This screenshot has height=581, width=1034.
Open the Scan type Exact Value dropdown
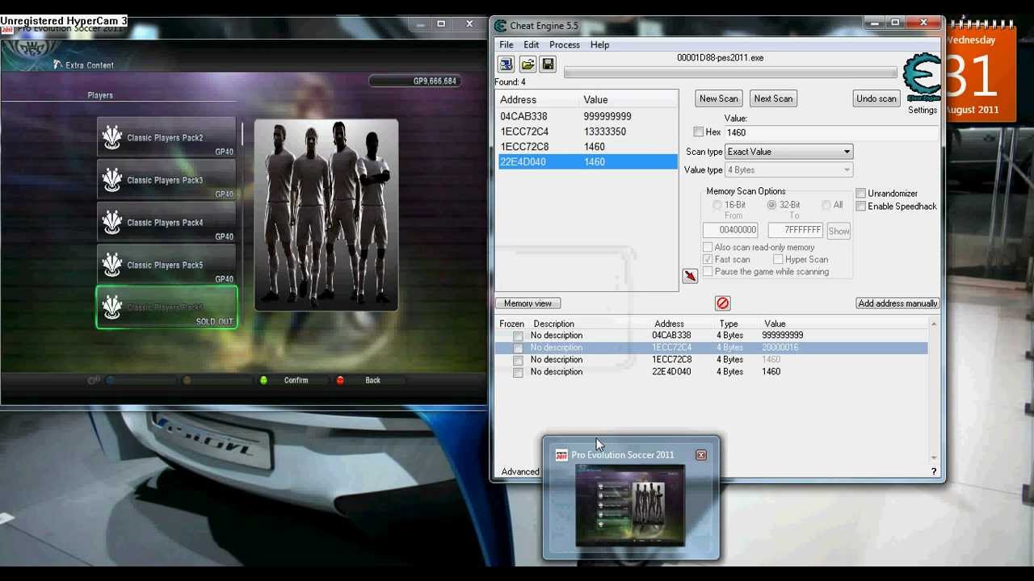[x=788, y=152]
